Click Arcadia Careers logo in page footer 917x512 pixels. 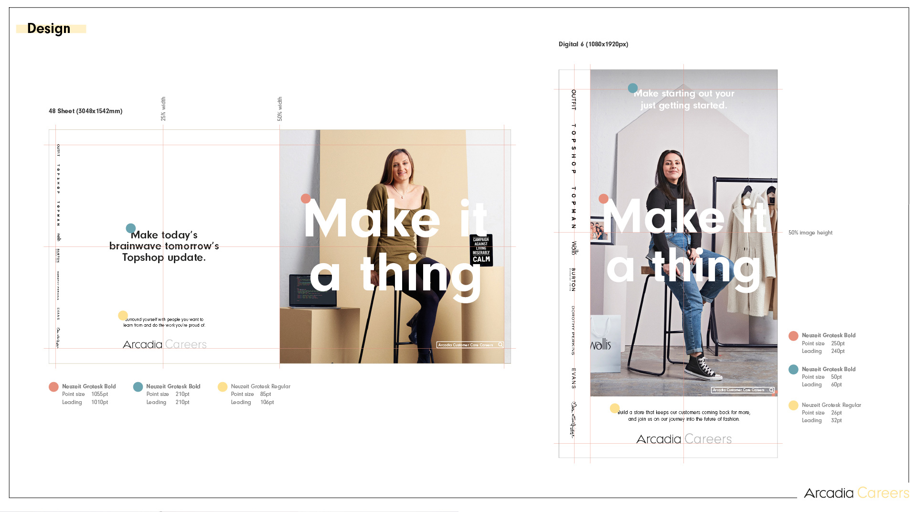857,493
